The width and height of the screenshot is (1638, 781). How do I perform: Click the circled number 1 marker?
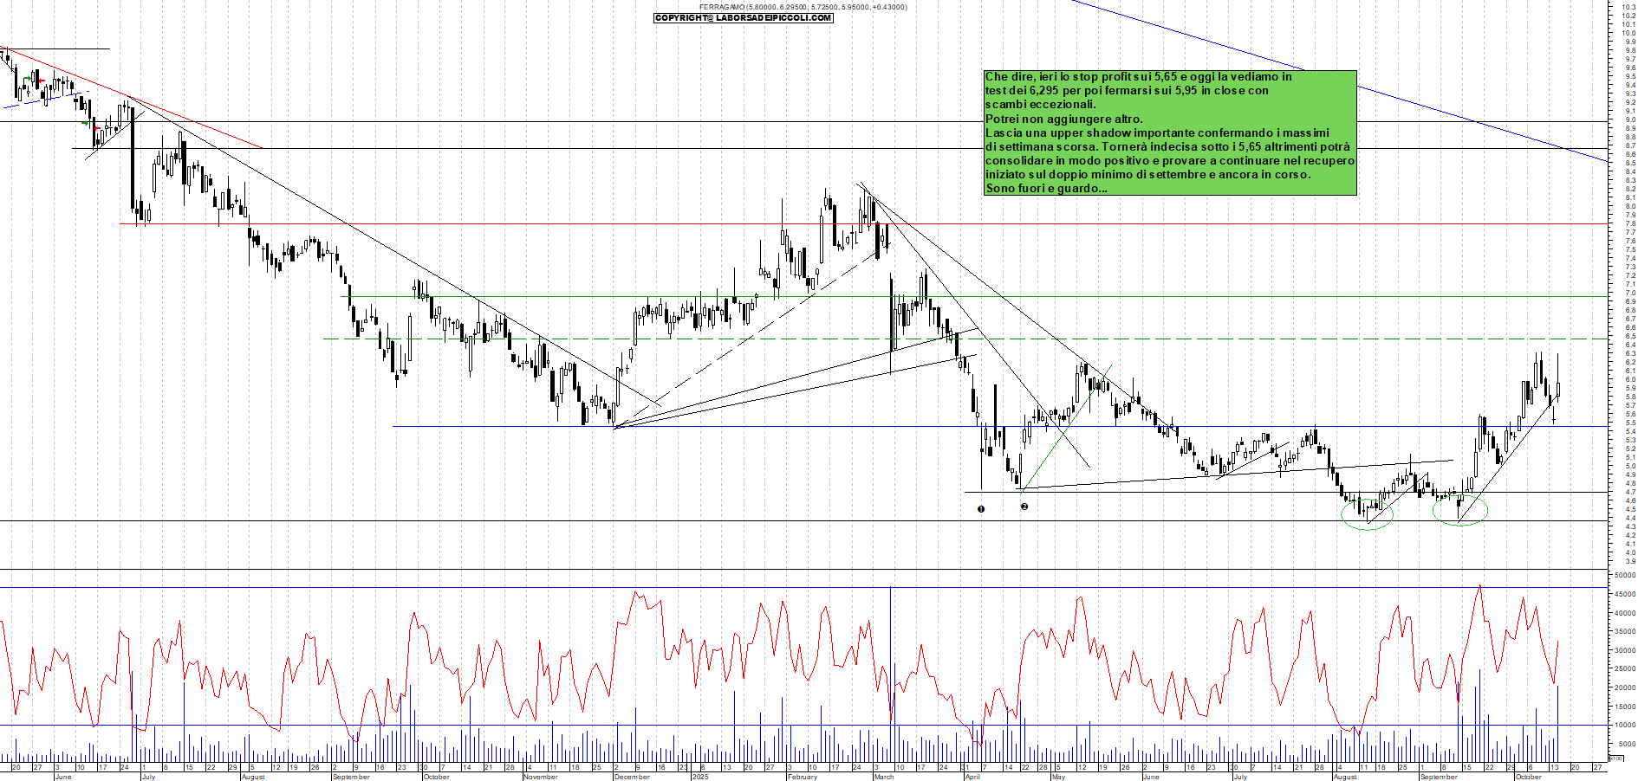[x=981, y=509]
